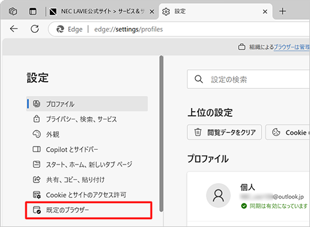Click the 上位の設定 heading
This screenshot has height=227, width=310.
pyautogui.click(x=210, y=113)
